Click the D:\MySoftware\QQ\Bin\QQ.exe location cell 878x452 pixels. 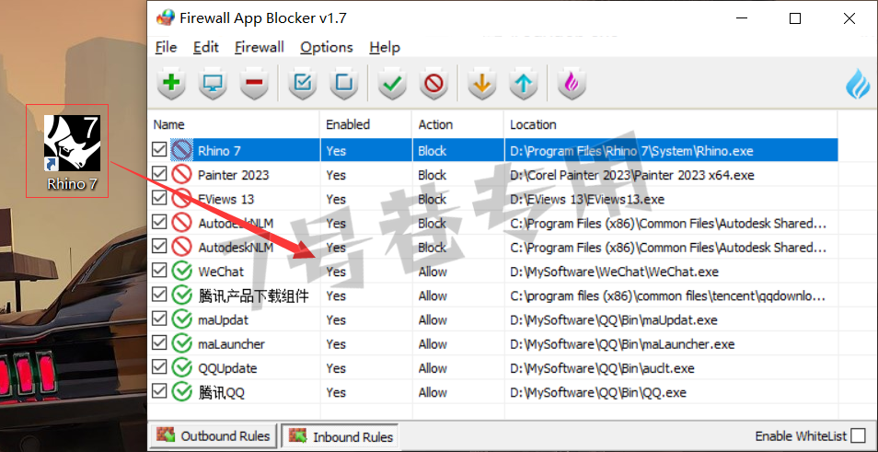point(671,393)
